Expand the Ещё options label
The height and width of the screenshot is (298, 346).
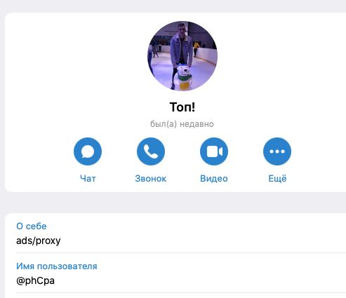pyautogui.click(x=277, y=178)
